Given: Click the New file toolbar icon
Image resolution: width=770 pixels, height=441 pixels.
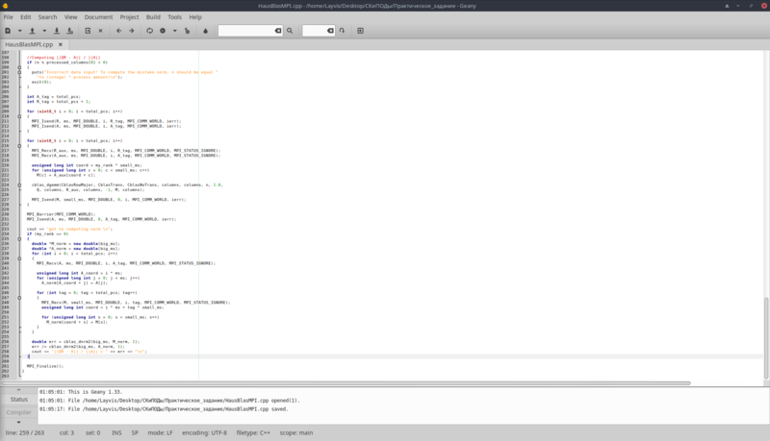Looking at the screenshot, I should 8,31.
